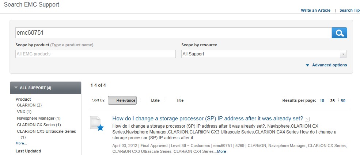
Task: Filter by Navisphere Manager product
Action: (x=39, y=119)
